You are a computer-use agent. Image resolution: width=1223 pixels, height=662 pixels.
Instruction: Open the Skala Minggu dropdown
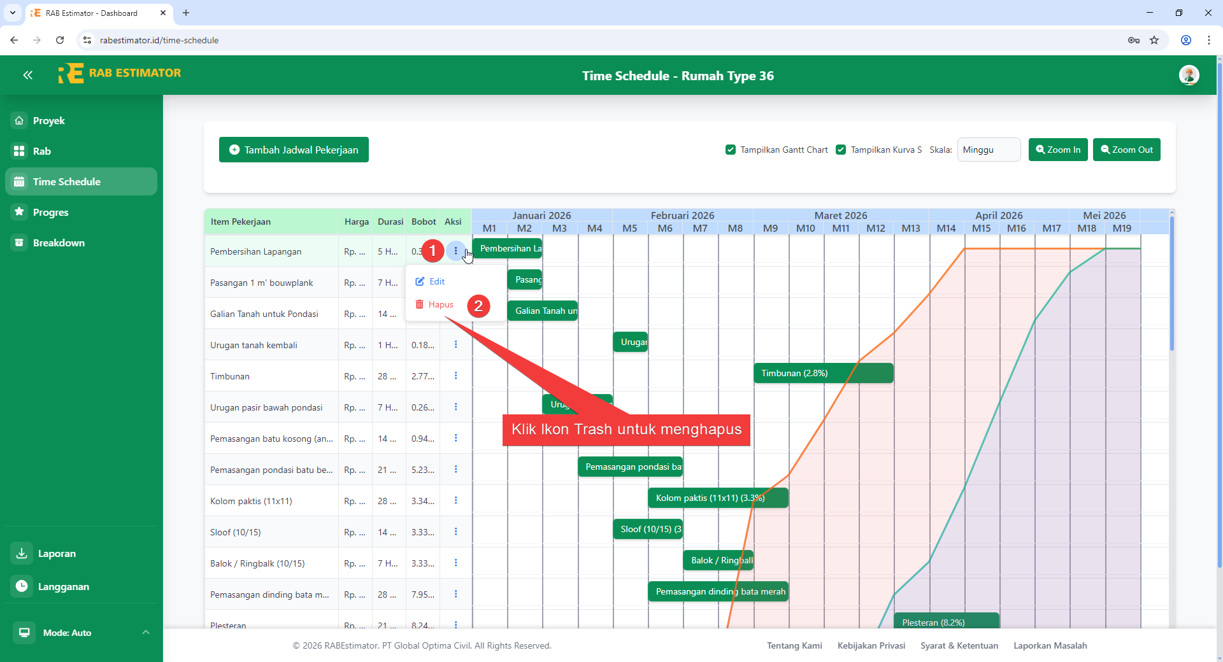pyautogui.click(x=989, y=150)
